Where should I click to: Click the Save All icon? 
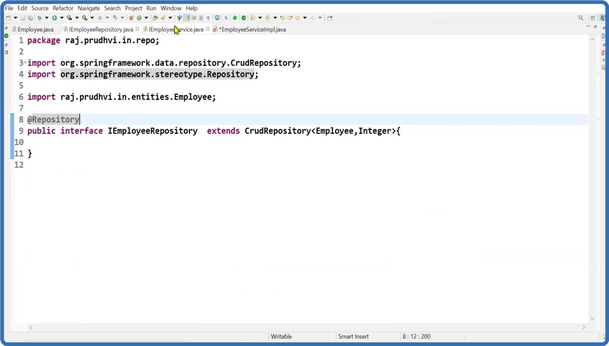click(x=30, y=18)
